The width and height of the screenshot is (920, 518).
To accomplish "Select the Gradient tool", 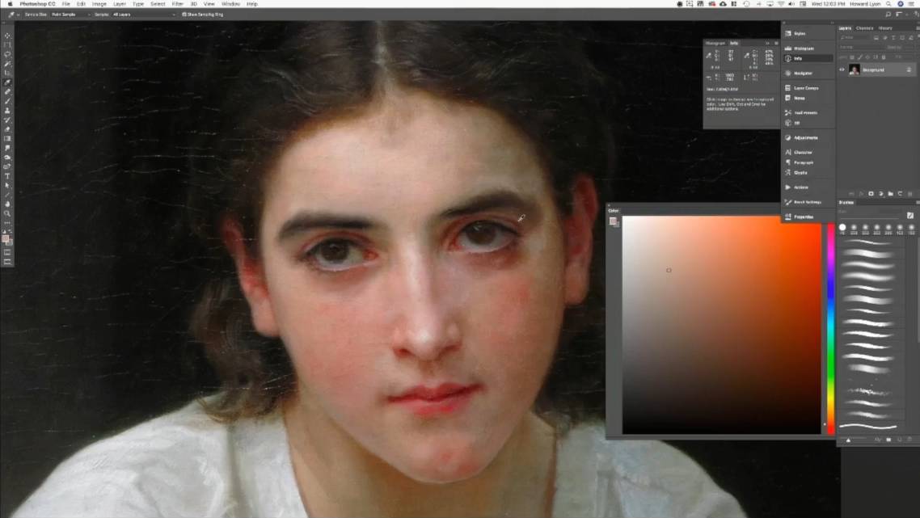I will click(7, 139).
